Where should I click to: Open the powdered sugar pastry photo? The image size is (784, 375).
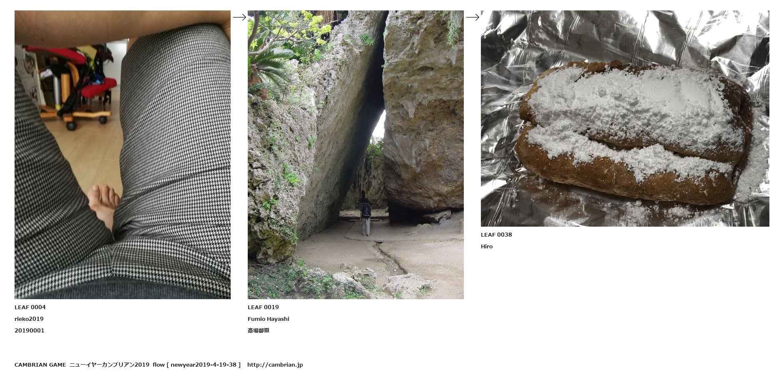(x=625, y=118)
